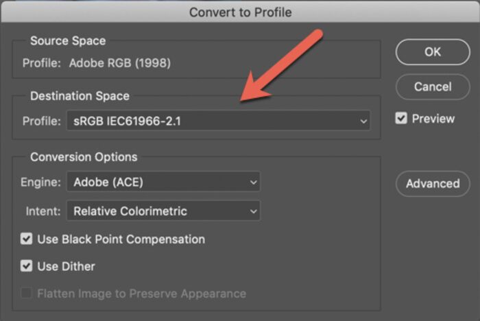Click the Convert to Profile title bar
This screenshot has width=480, height=321.
pyautogui.click(x=240, y=12)
